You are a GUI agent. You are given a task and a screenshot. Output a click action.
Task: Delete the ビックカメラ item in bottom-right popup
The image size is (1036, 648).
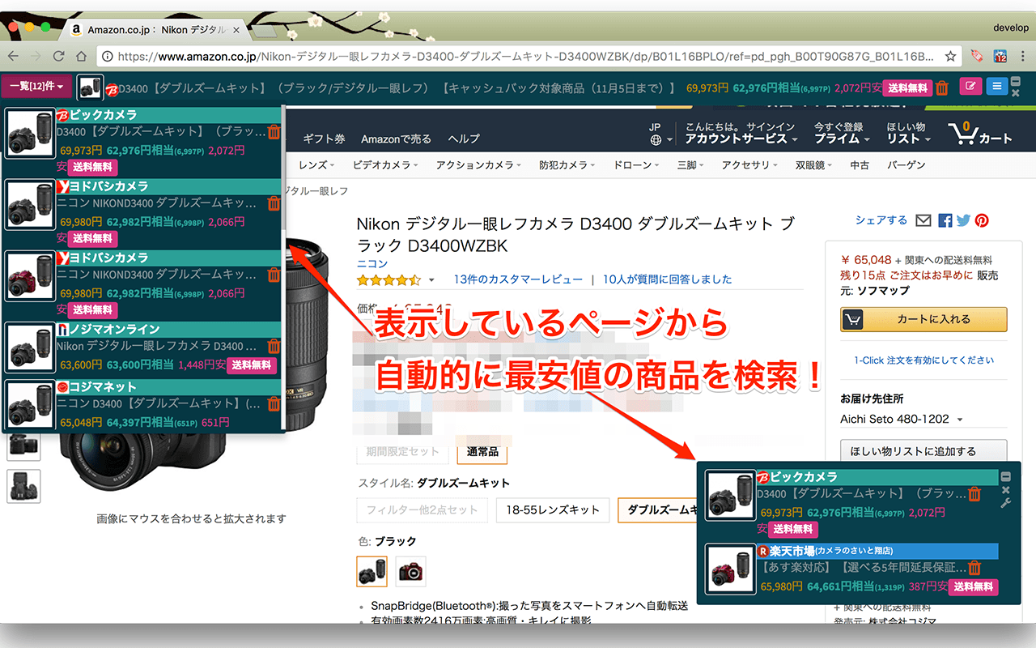974,494
